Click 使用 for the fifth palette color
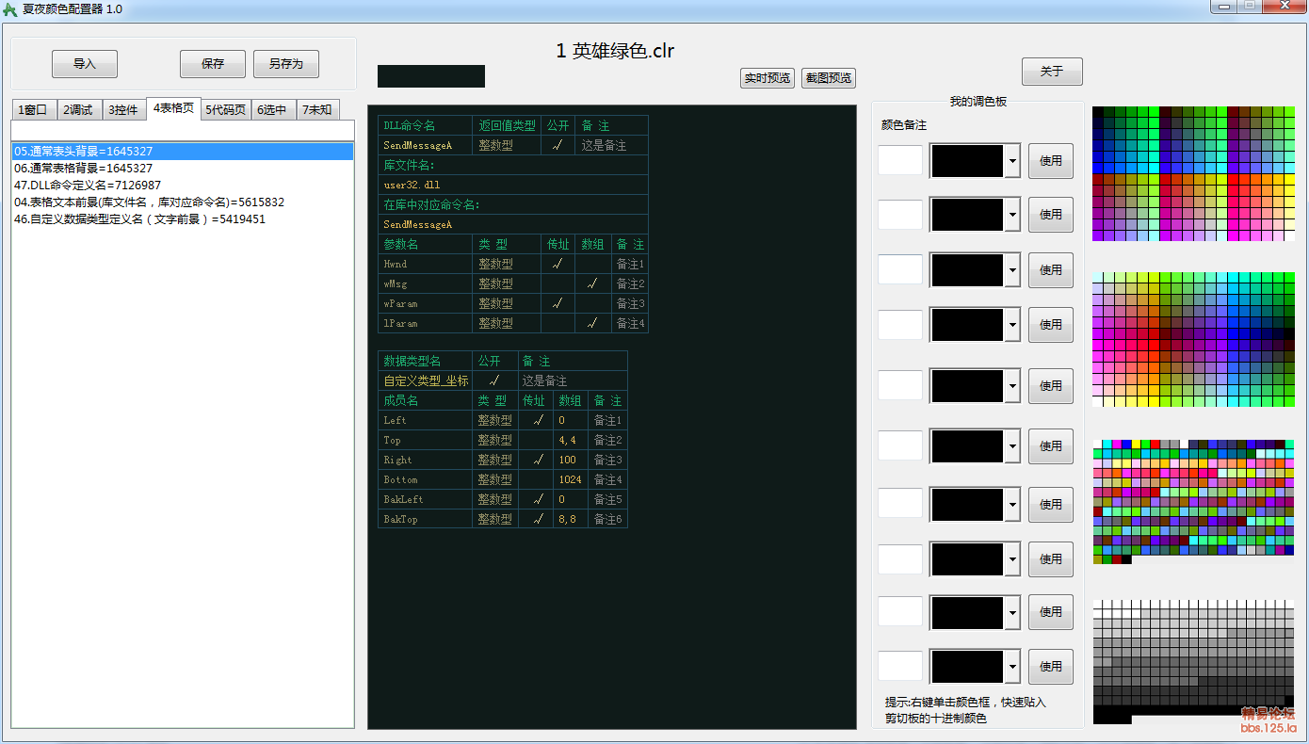This screenshot has height=744, width=1309. 1051,386
